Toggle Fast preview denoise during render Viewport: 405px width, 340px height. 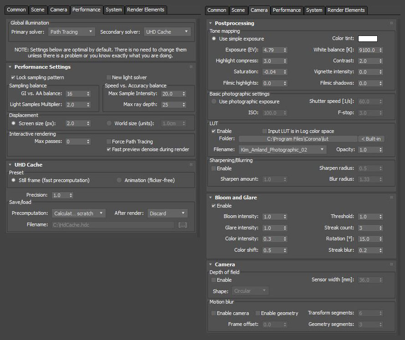point(109,149)
